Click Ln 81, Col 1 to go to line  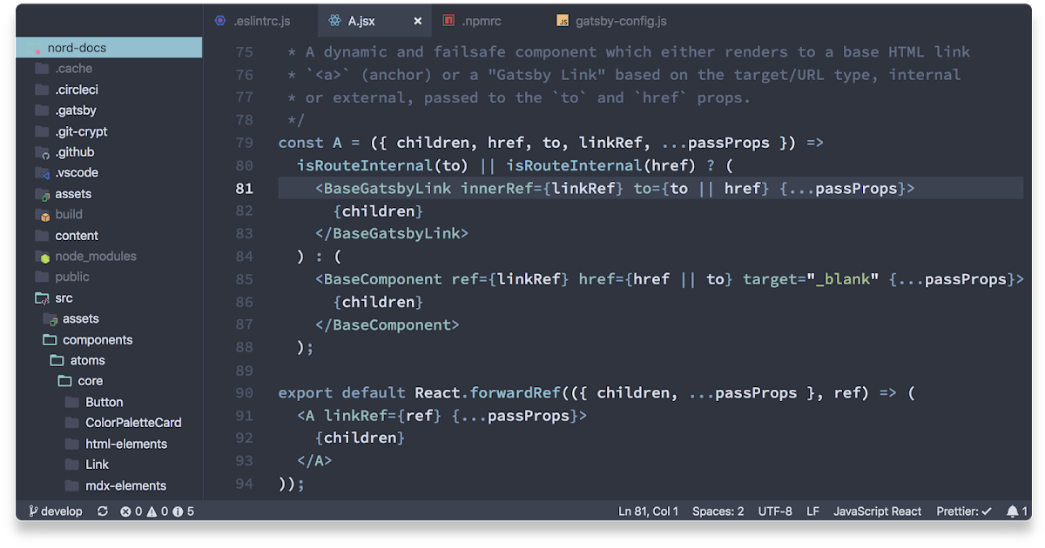point(648,511)
